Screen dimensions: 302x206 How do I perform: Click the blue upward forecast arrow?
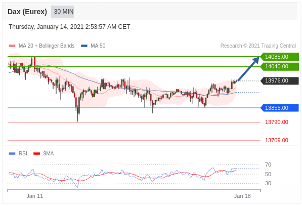pyautogui.click(x=248, y=69)
